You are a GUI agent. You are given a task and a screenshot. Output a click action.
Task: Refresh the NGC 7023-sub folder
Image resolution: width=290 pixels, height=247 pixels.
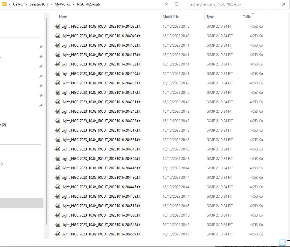pos(177,4)
